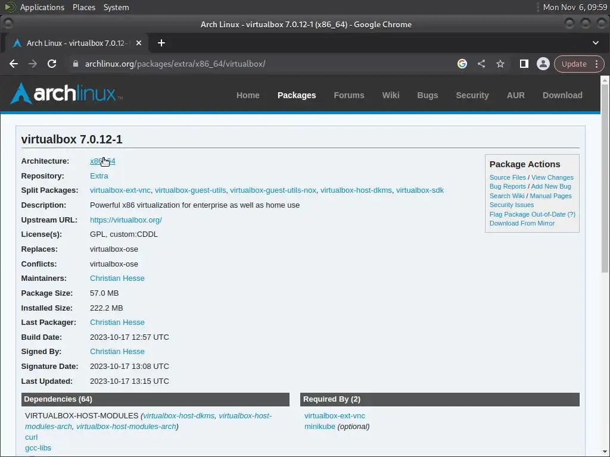610x457 pixels.
Task: Open the curl dependency link
Action: 31,437
